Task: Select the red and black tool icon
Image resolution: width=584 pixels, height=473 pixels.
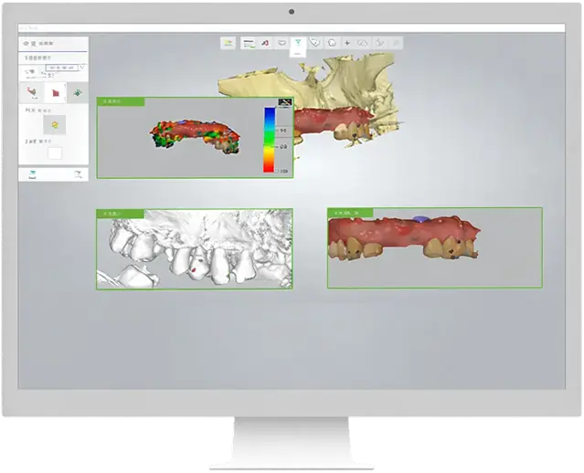Action: (x=265, y=43)
